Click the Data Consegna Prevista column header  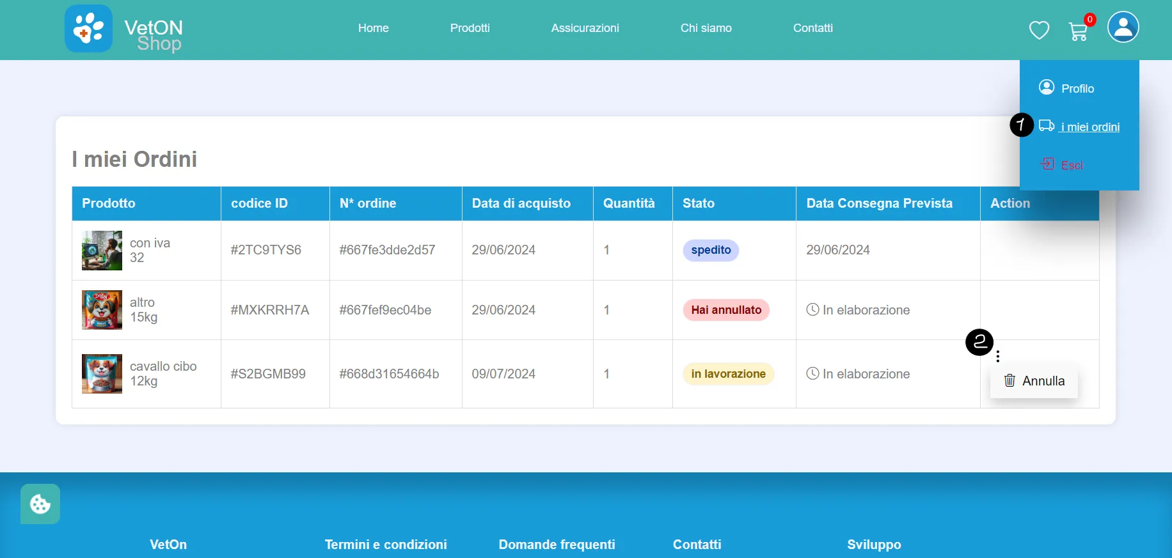(x=888, y=203)
